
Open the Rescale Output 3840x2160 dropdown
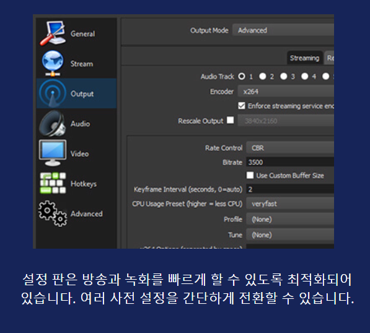pos(286,121)
